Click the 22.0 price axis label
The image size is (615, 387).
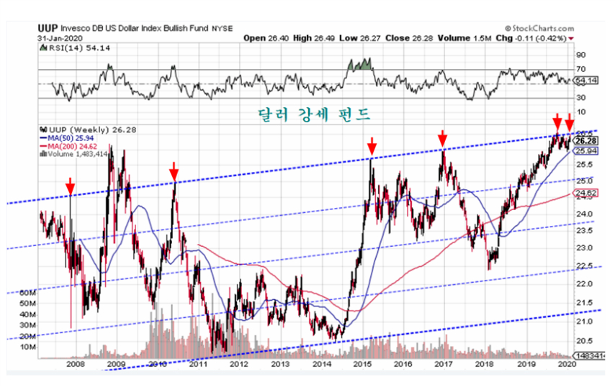point(585,284)
